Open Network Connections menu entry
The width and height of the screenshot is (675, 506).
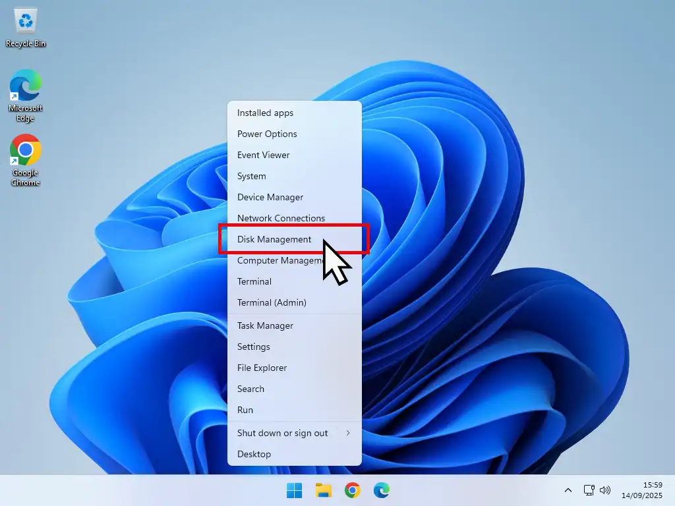(295, 218)
